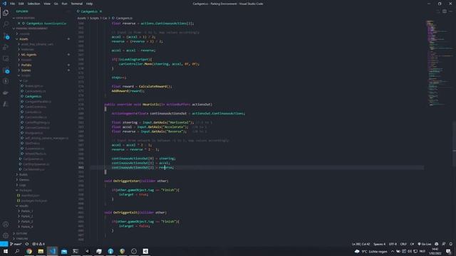Expand the Scenes folder
Screen dimensions: 456x256
point(26,70)
